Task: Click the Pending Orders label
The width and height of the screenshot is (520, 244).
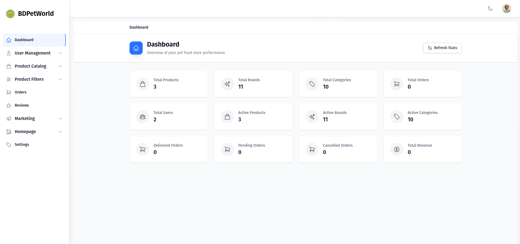Action: pyautogui.click(x=252, y=145)
